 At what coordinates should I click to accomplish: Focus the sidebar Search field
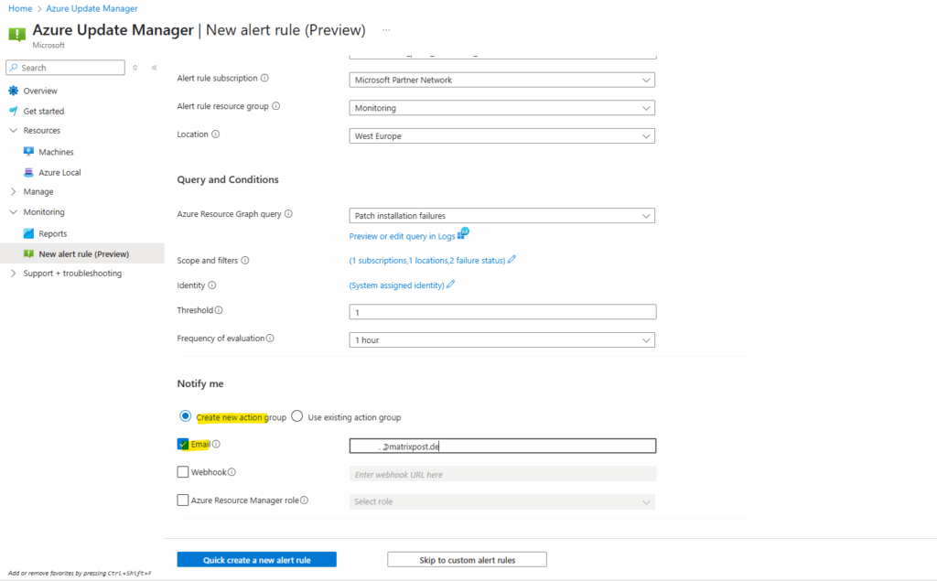click(66, 68)
